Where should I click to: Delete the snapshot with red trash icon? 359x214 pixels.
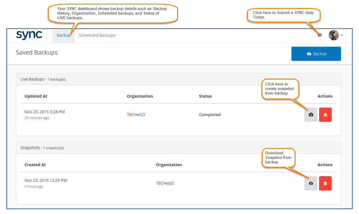325,183
